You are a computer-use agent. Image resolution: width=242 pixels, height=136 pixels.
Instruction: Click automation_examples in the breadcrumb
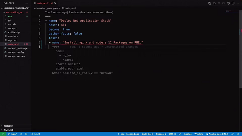(x=46, y=8)
